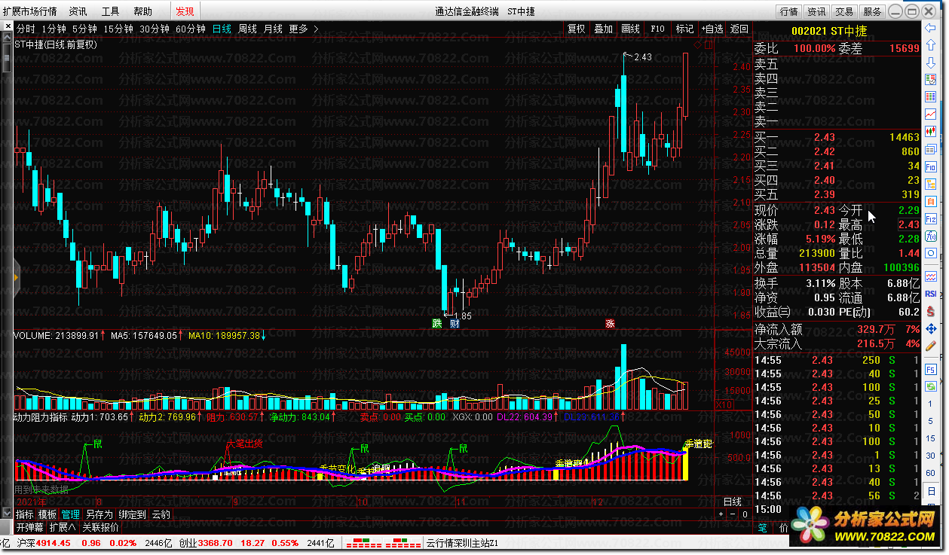Click the 交易 trade button at top right
The width and height of the screenshot is (949, 555).
tap(845, 11)
